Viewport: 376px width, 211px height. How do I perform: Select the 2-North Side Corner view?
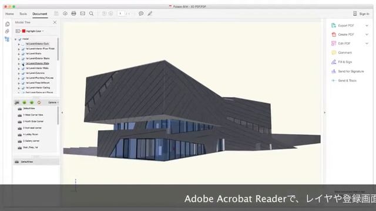pyautogui.click(x=33, y=121)
